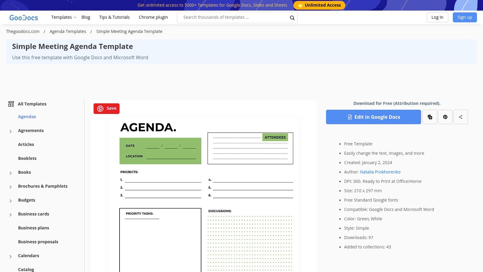Viewport: 483px width, 272px height.
Task: Expand the Brochures & Pamphlets category
Action: (x=11, y=187)
